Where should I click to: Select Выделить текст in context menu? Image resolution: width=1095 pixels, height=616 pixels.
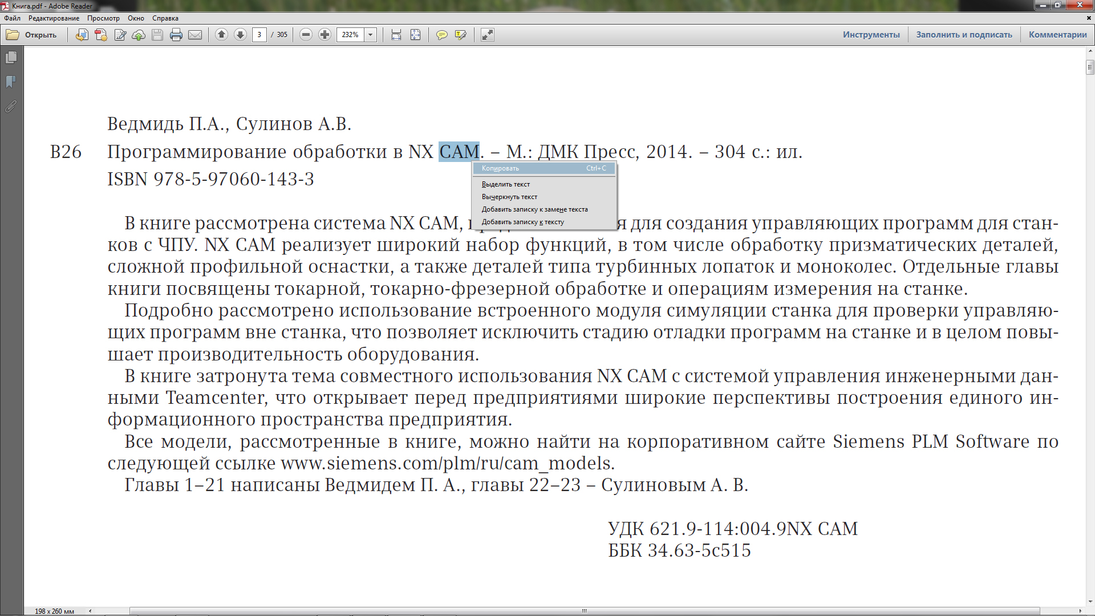pyautogui.click(x=506, y=184)
